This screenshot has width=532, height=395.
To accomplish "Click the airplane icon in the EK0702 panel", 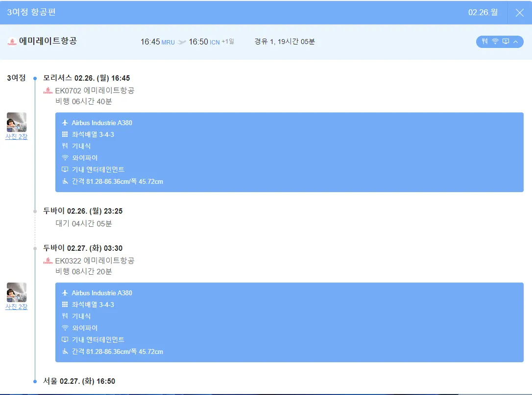I will pyautogui.click(x=65, y=123).
